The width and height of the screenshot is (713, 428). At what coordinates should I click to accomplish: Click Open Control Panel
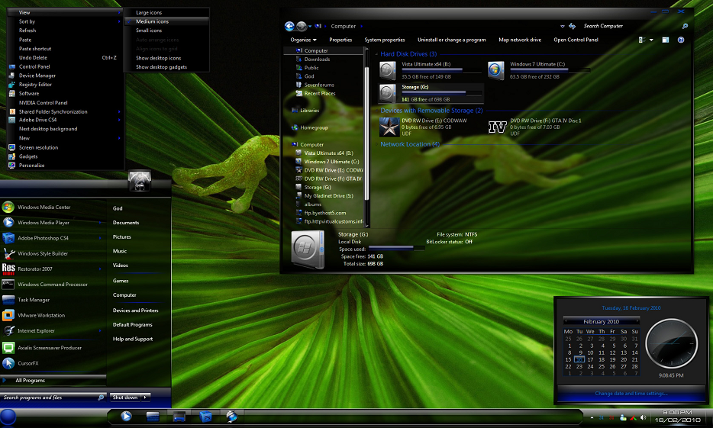click(x=576, y=40)
